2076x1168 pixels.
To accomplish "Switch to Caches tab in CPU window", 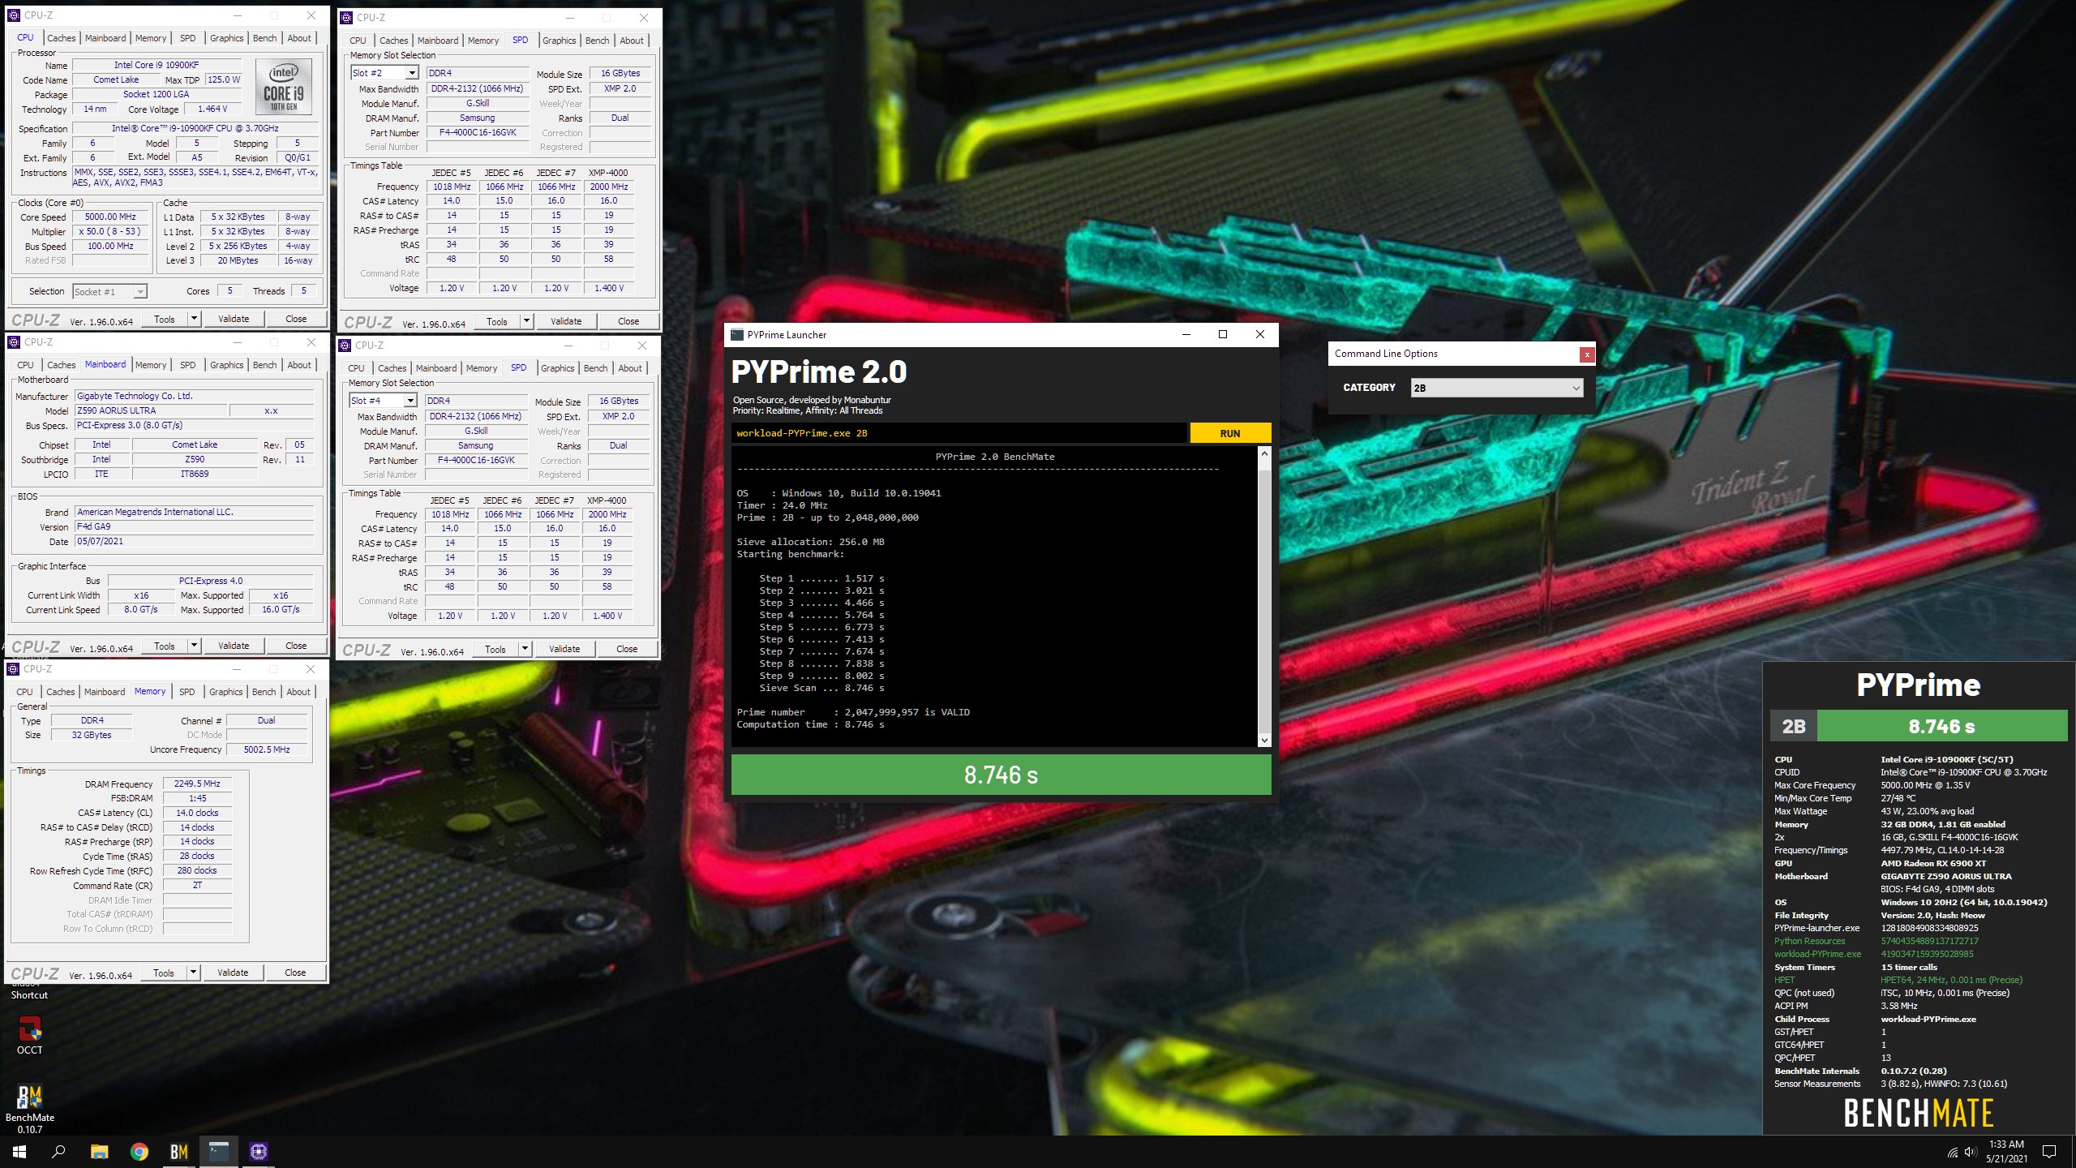I will click(61, 38).
